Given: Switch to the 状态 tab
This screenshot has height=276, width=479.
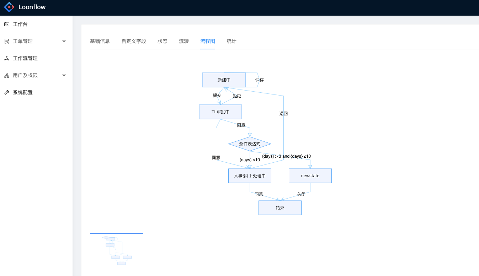Looking at the screenshot, I should (x=163, y=41).
